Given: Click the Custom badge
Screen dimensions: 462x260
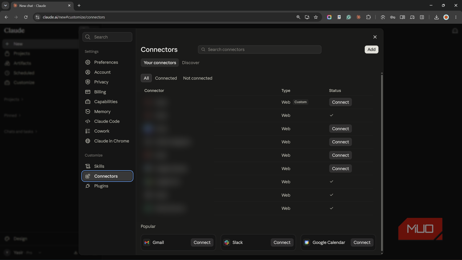Looking at the screenshot, I should point(300,102).
